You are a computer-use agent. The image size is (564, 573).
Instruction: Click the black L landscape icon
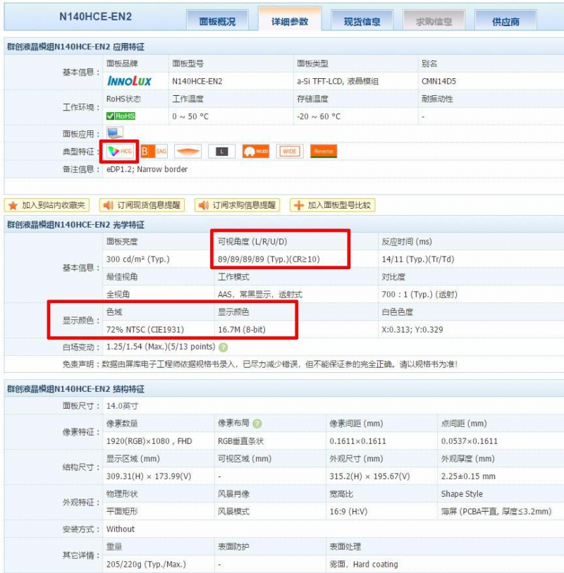pos(222,151)
